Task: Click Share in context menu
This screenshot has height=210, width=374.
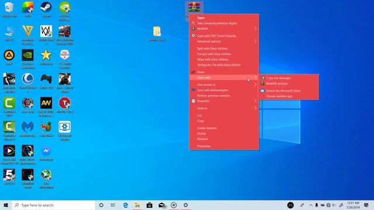Action: coord(224,72)
